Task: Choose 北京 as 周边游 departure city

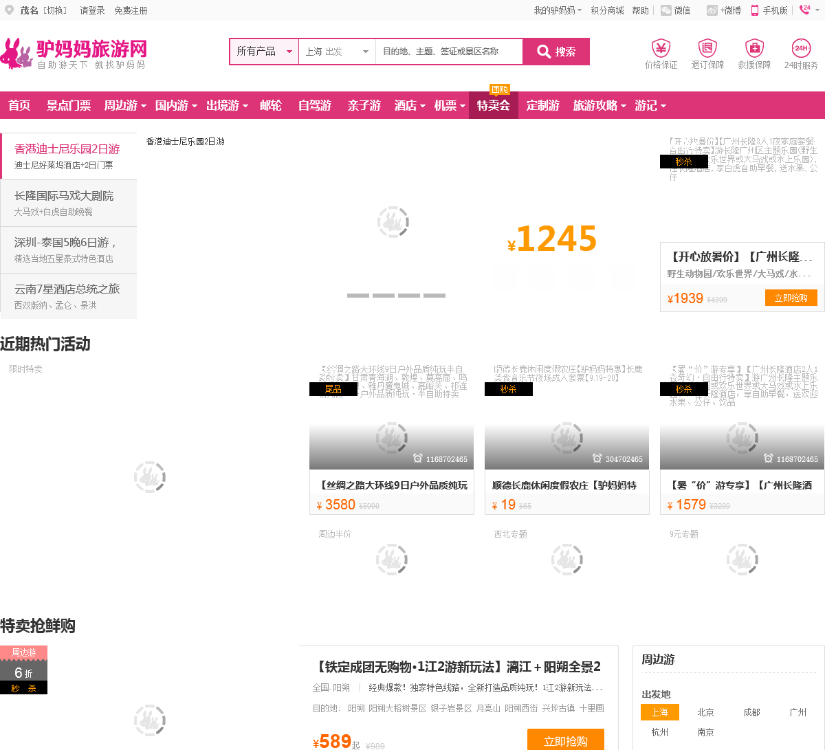Action: coord(706,712)
